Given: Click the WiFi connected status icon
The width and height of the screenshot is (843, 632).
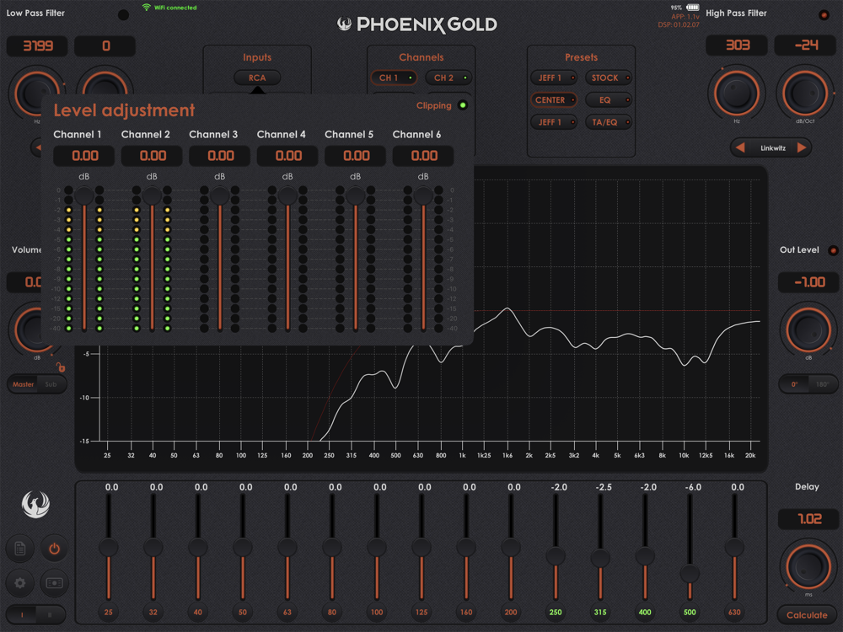Looking at the screenshot, I should (x=146, y=8).
